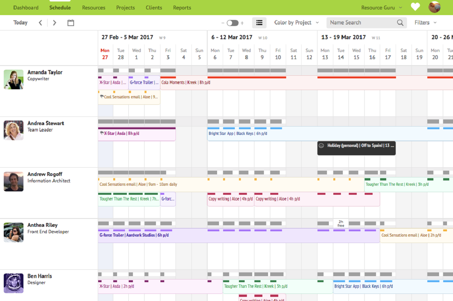Expand the Resource Guru account menu
Screen dimensions: 453x301
coord(381,7)
